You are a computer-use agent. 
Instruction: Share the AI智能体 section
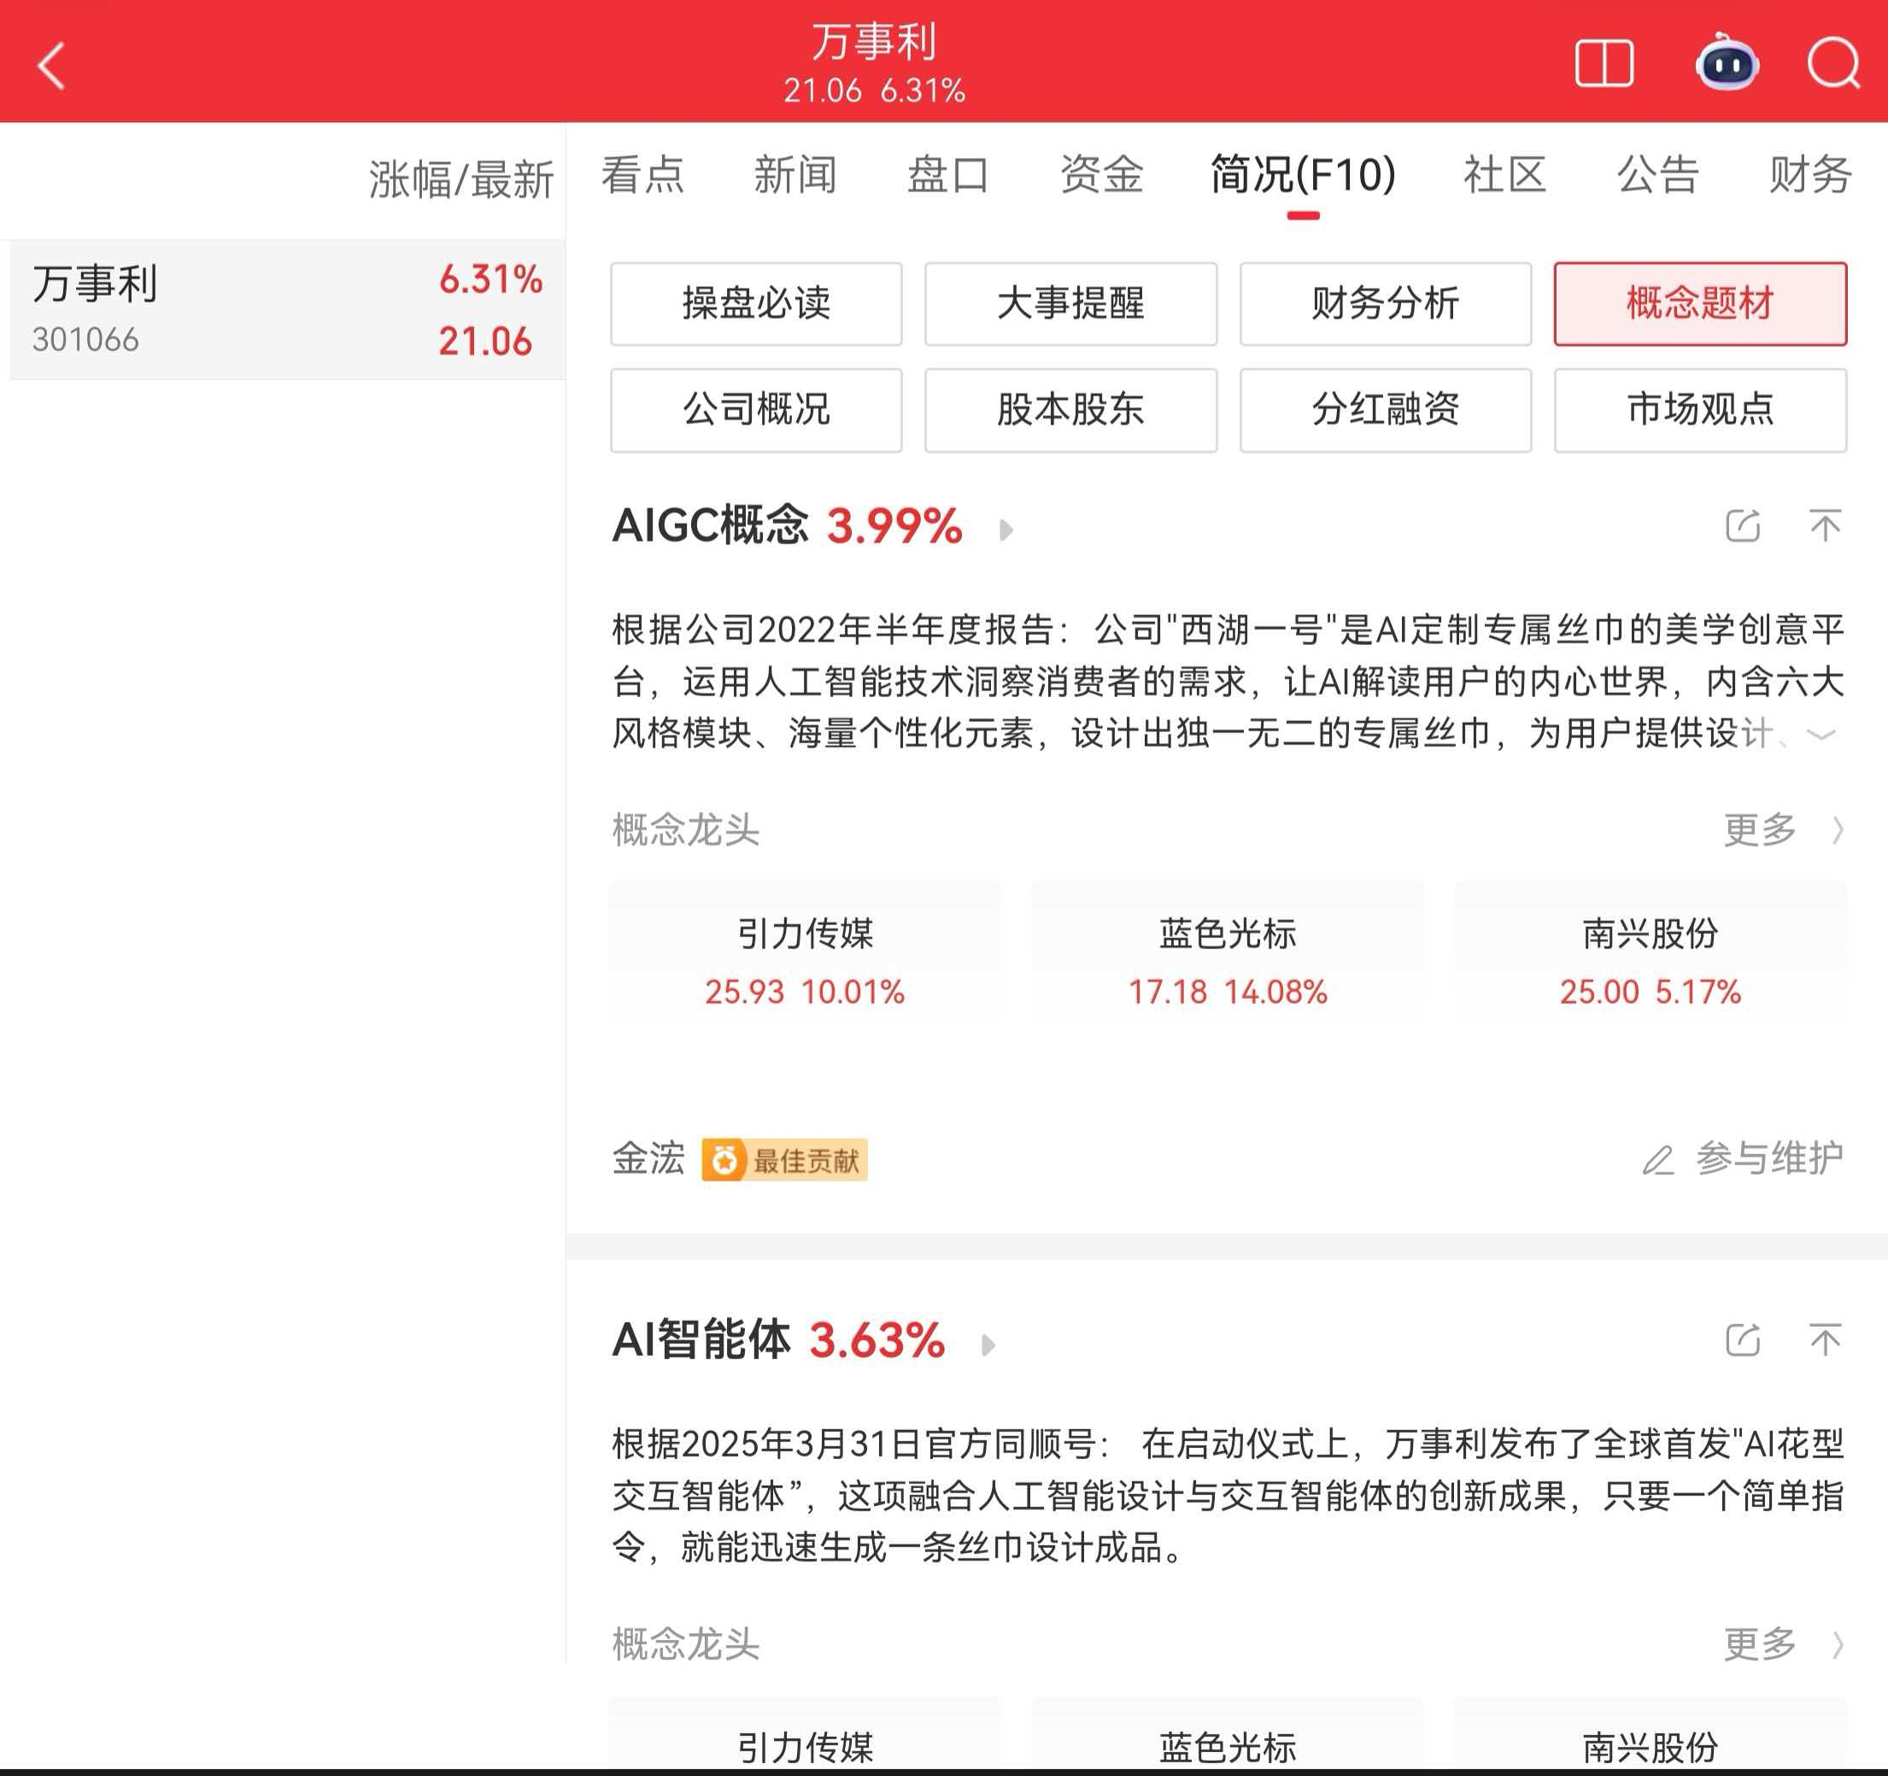1742,1339
